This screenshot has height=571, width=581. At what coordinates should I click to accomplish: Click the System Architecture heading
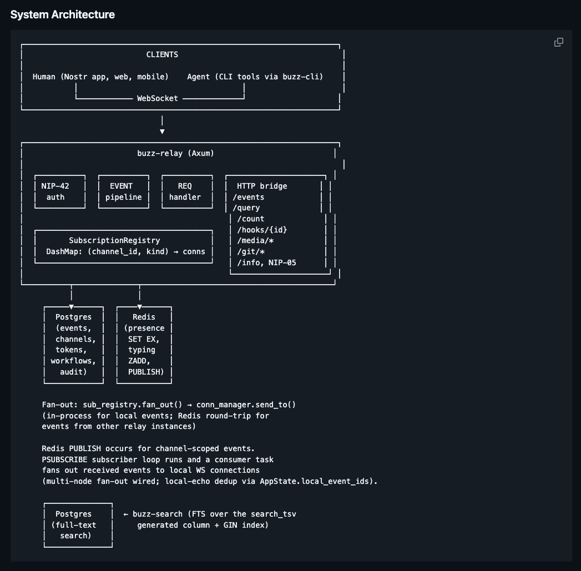tap(63, 14)
